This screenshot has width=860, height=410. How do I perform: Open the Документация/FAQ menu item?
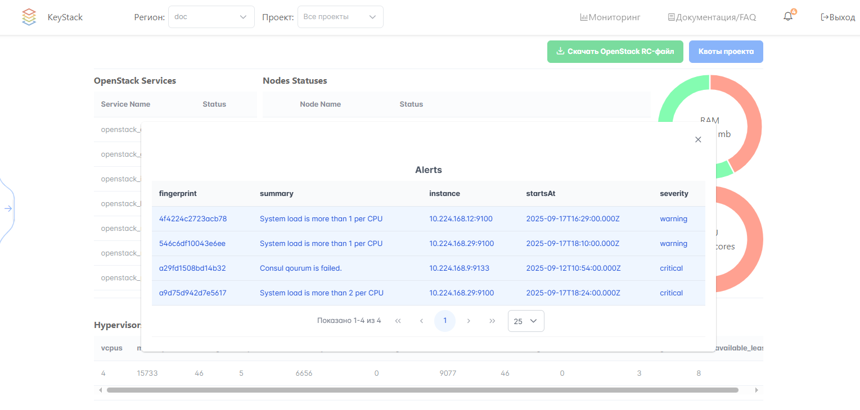(715, 17)
